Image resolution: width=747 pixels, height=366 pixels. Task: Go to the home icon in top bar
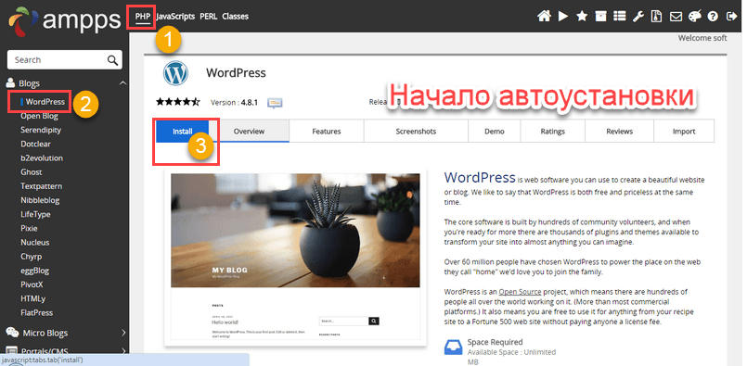(x=544, y=16)
